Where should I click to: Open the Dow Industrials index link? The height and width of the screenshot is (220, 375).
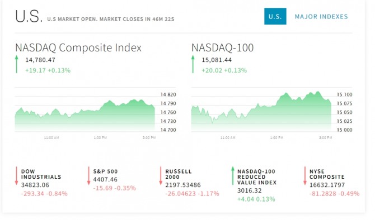click(41, 174)
